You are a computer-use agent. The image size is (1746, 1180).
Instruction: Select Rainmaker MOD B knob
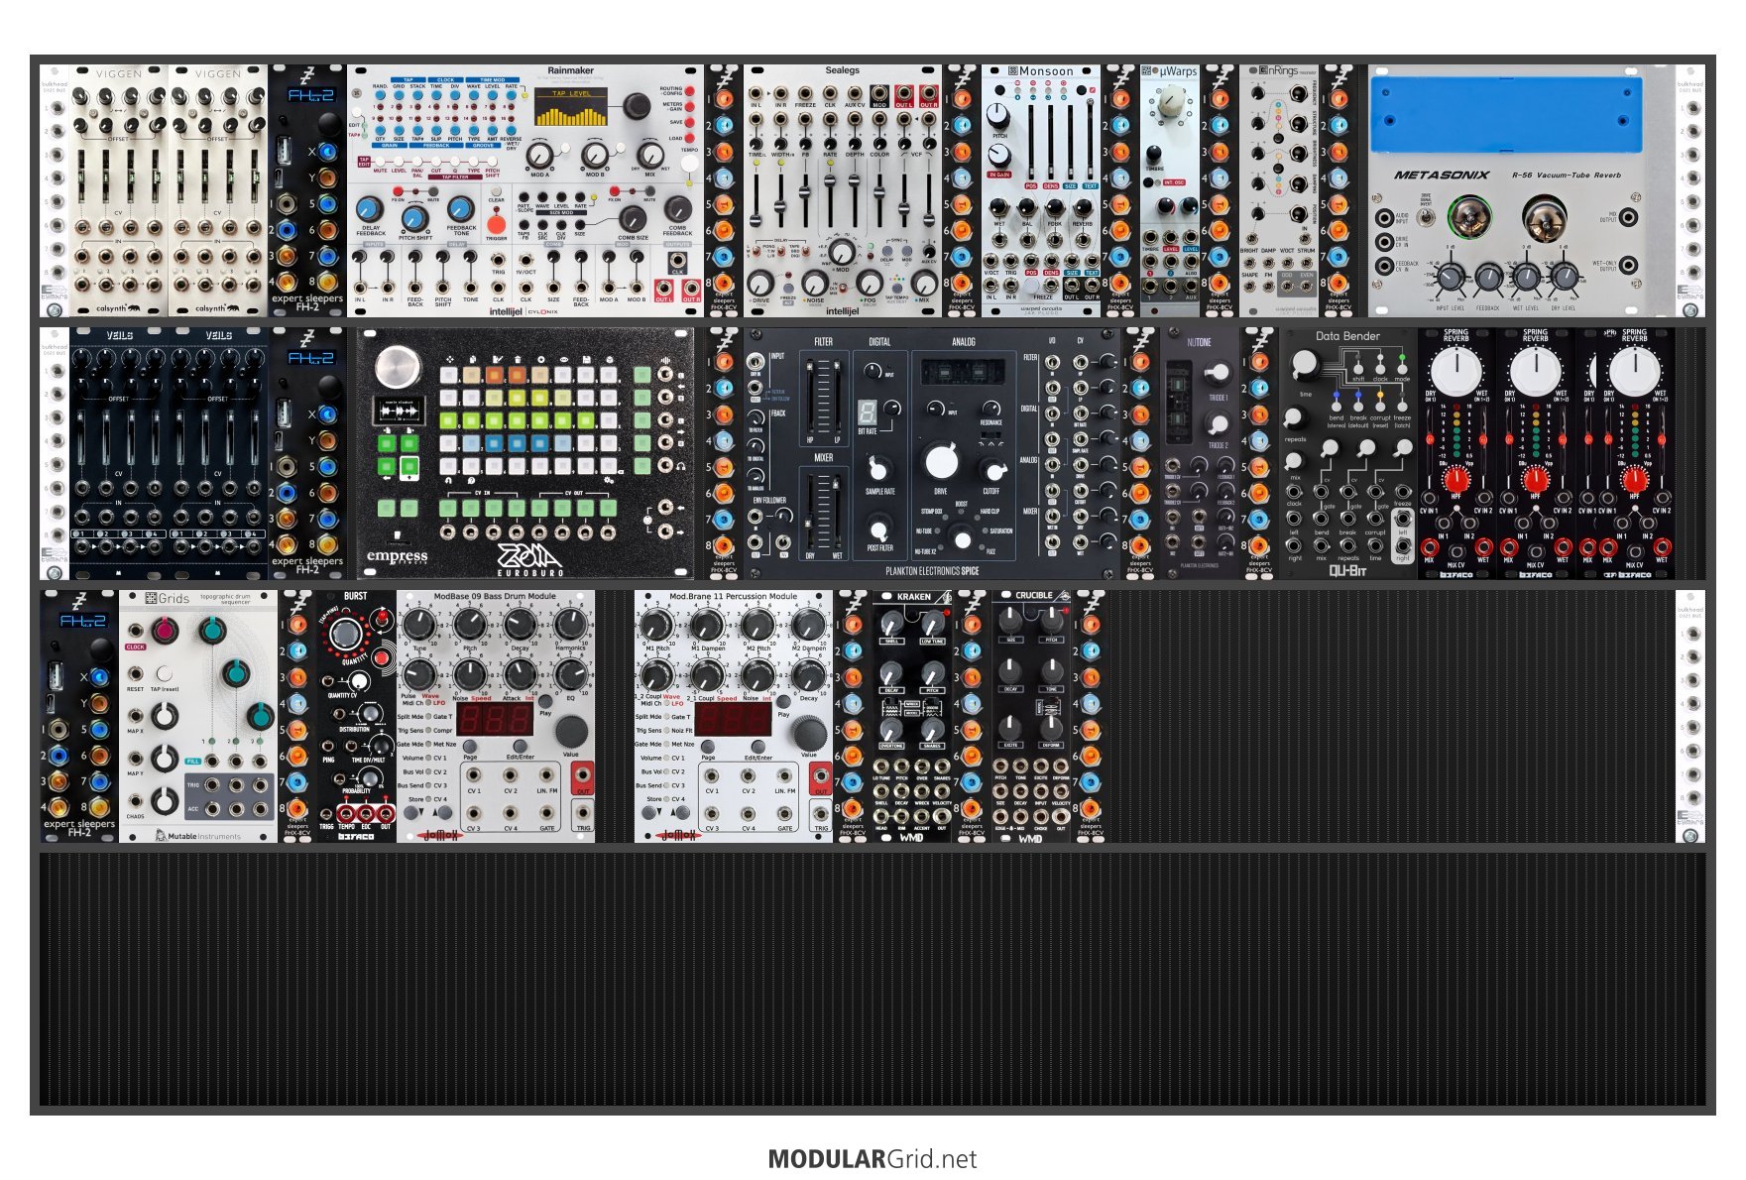(x=595, y=156)
